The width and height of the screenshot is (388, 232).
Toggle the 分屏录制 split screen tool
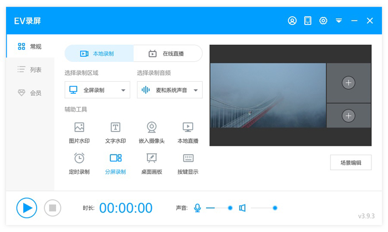coord(115,164)
